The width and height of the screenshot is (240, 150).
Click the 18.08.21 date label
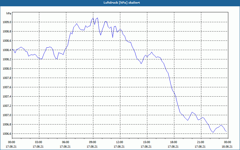pyautogui.click(x=227, y=146)
